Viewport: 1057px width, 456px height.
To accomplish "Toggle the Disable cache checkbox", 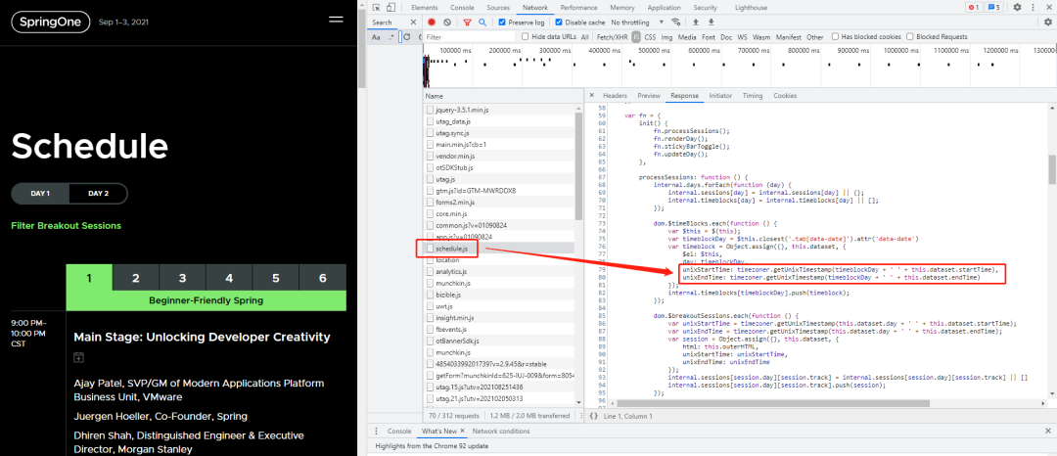I will tap(559, 23).
